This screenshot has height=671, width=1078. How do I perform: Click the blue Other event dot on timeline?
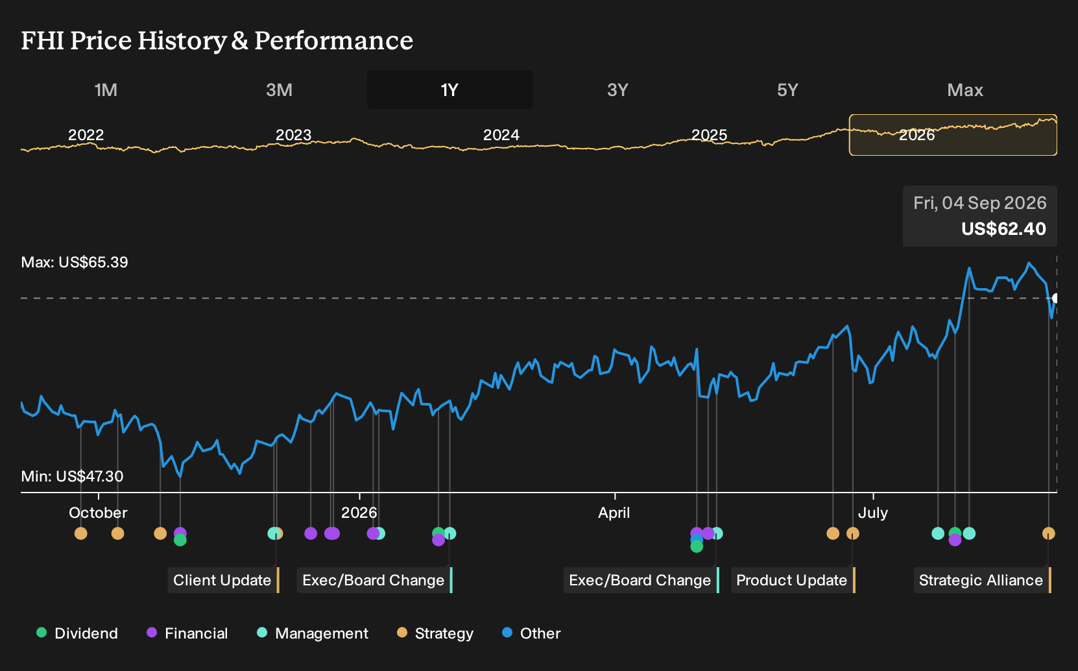(x=697, y=540)
